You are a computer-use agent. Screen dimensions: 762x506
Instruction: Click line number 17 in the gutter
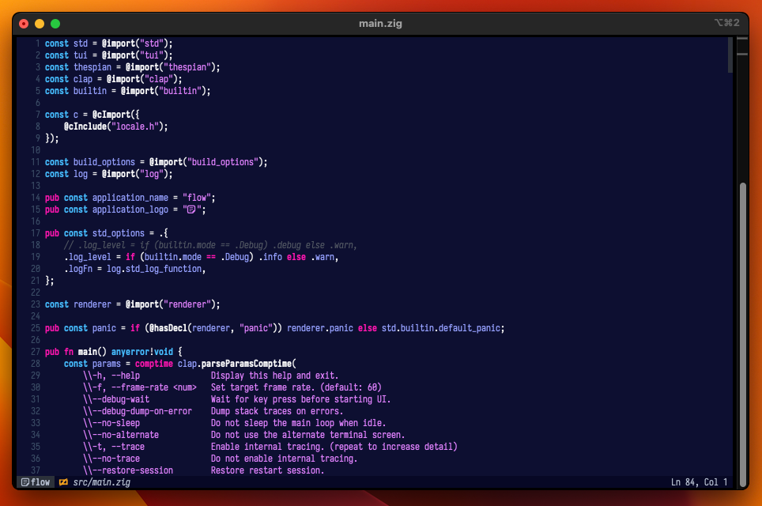tap(36, 233)
